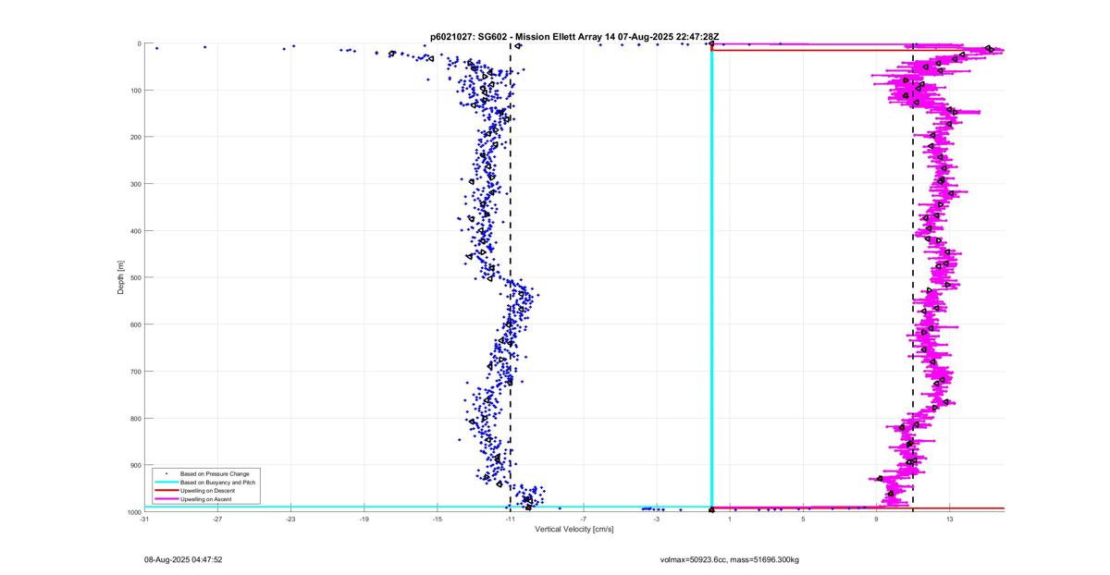1110x575 pixels.
Task: Click the y-axis tick label '900'
Action: point(135,465)
